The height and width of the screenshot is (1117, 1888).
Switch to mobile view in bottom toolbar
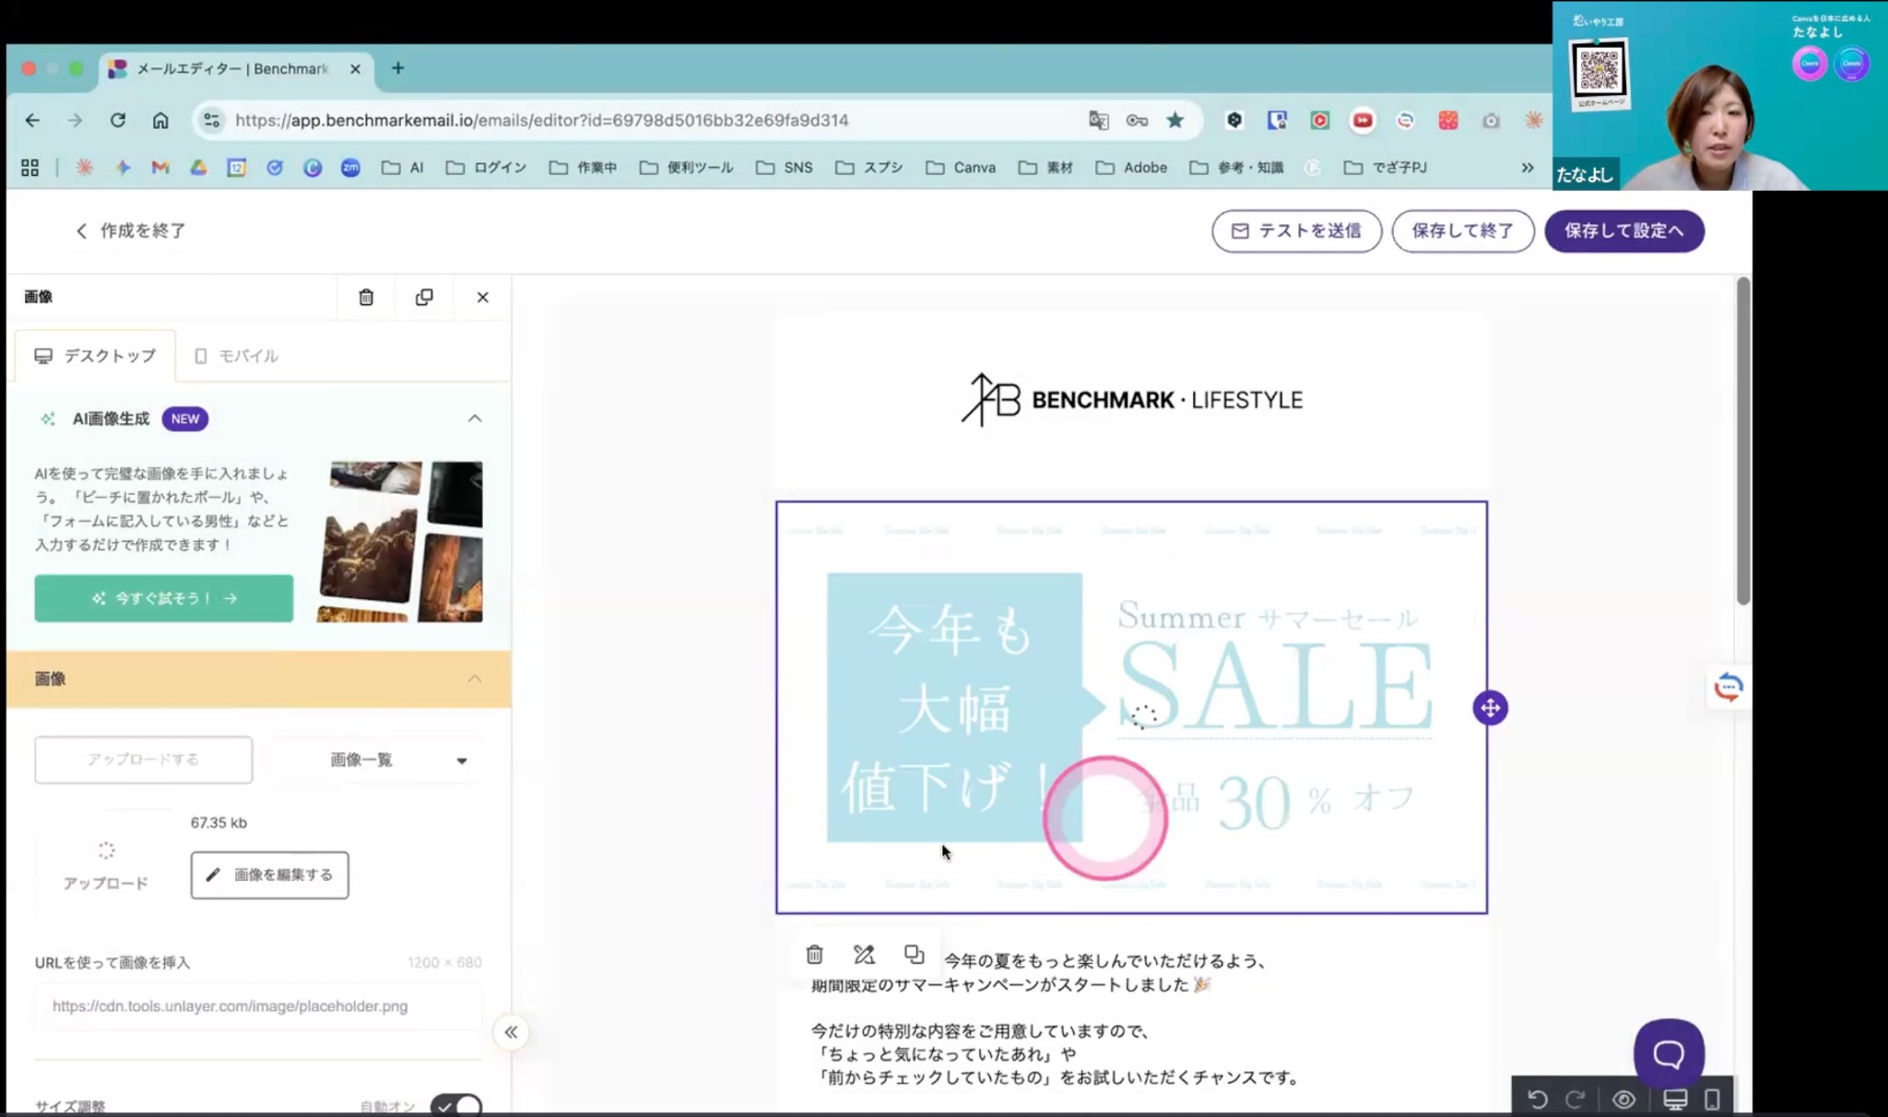point(1712,1099)
